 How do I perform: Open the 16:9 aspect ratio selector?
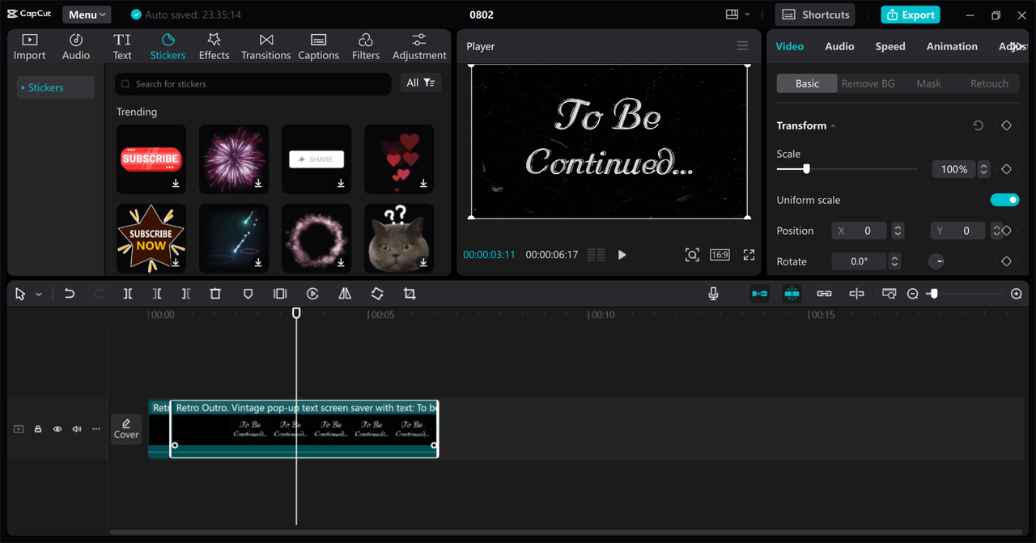[720, 255]
